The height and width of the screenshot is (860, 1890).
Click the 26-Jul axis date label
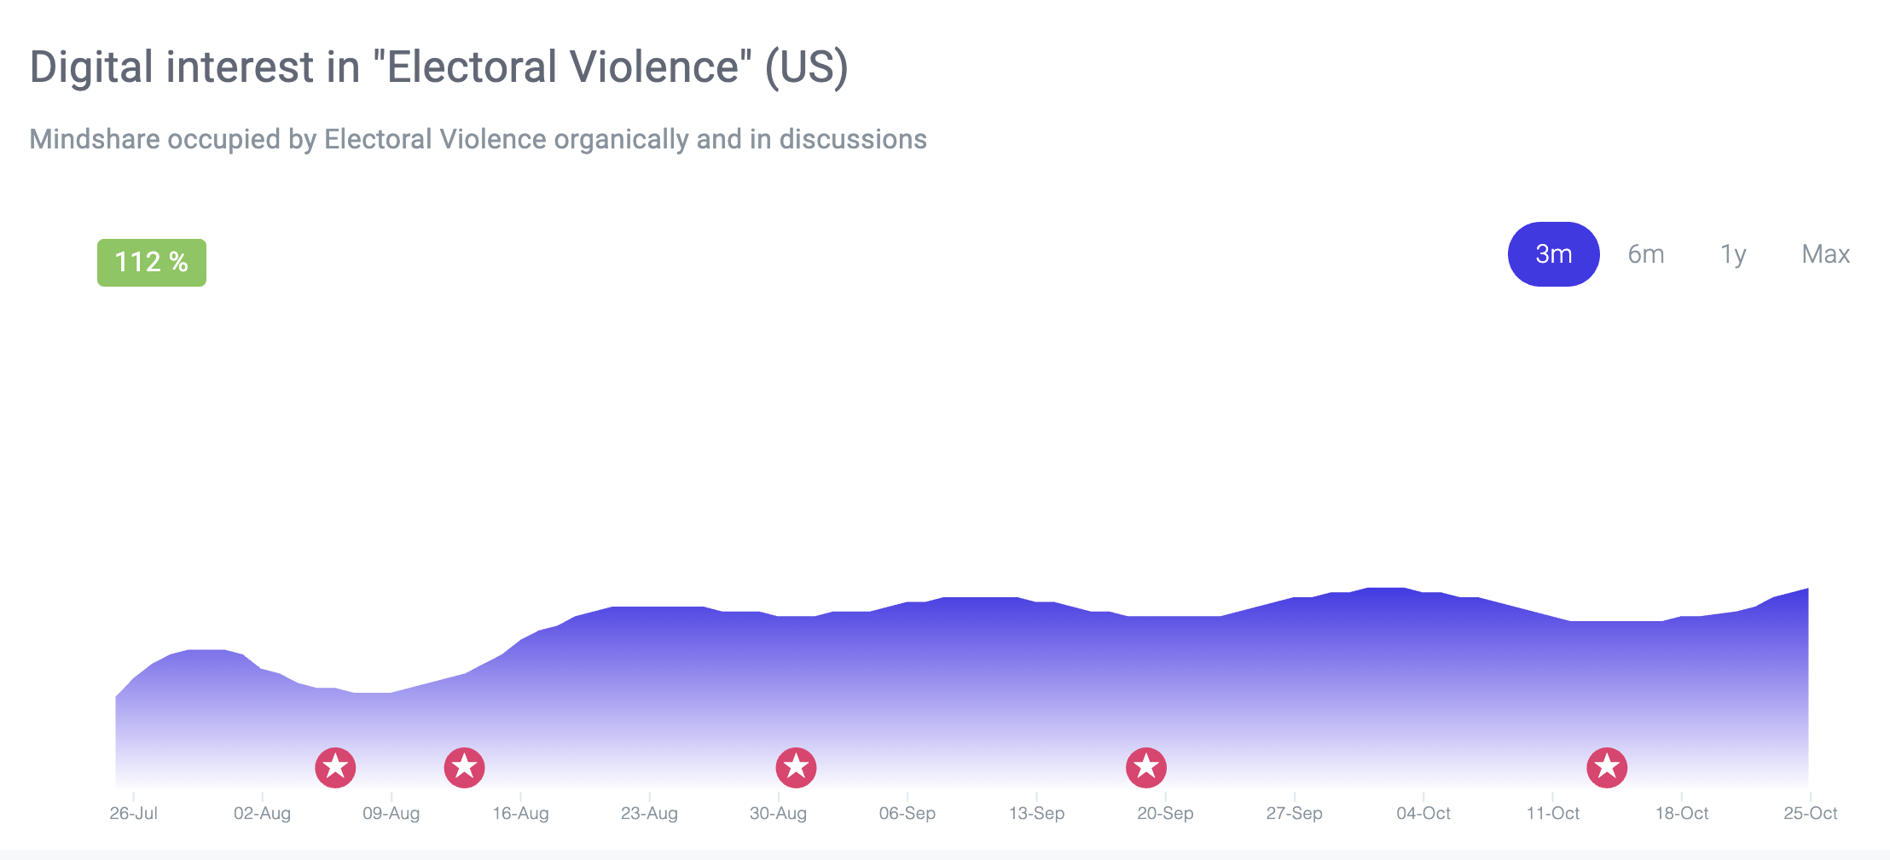(x=133, y=813)
